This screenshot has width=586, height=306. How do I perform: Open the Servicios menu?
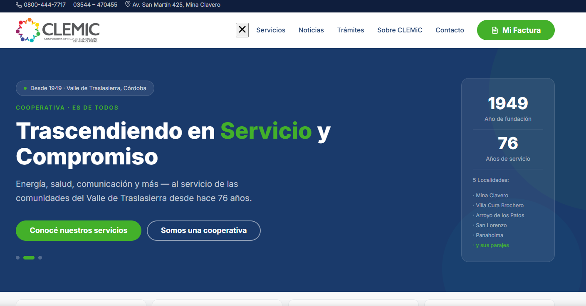[x=271, y=30]
